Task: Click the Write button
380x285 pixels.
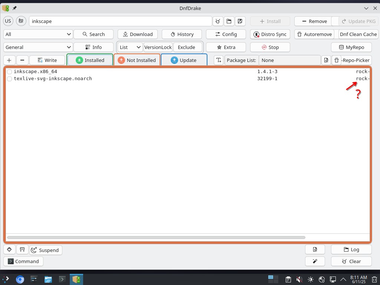Action: 47,60
